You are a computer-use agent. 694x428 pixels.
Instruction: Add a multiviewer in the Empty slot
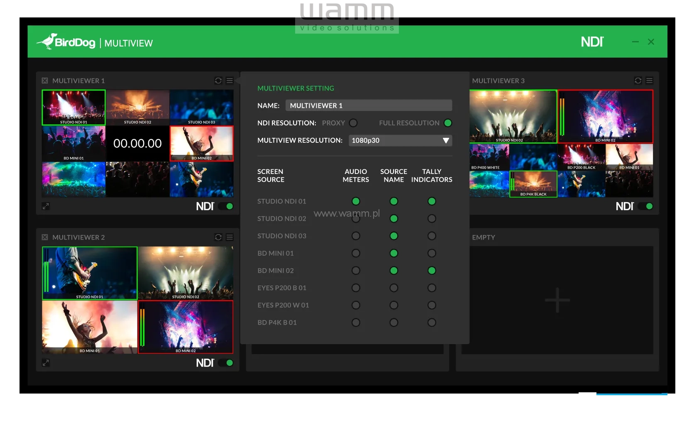pyautogui.click(x=557, y=300)
